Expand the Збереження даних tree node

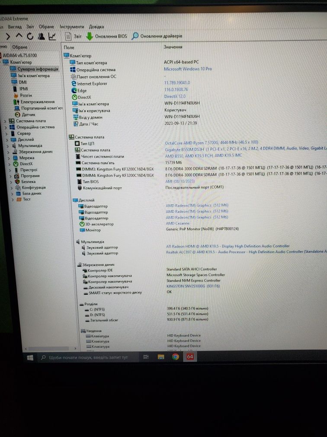coord(8,152)
